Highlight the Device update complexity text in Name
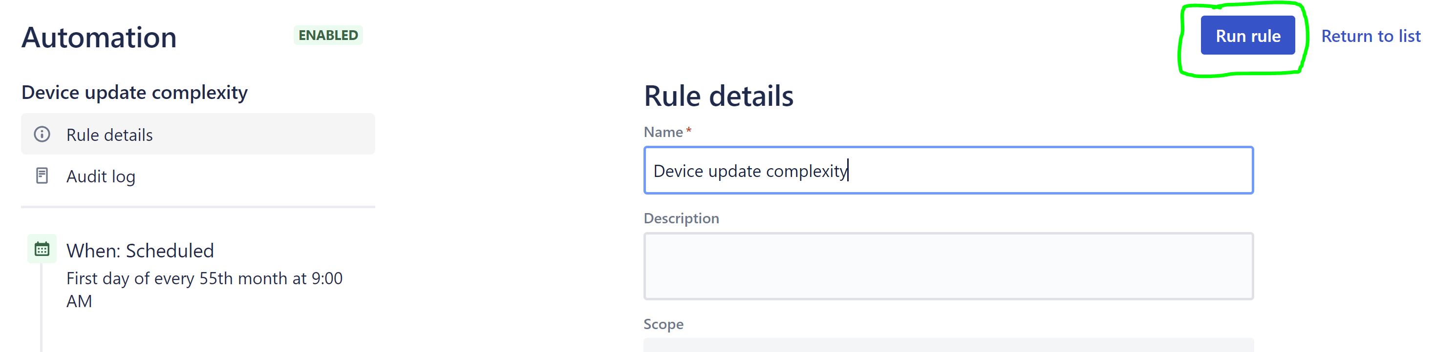The image size is (1435, 352). [x=749, y=171]
